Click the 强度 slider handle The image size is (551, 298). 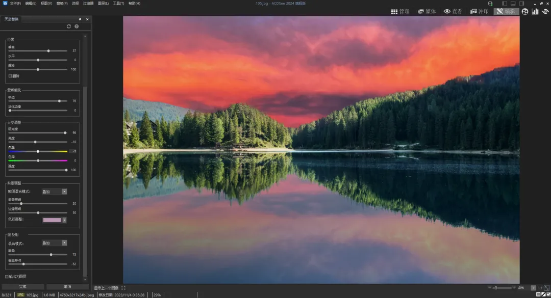[66, 170]
